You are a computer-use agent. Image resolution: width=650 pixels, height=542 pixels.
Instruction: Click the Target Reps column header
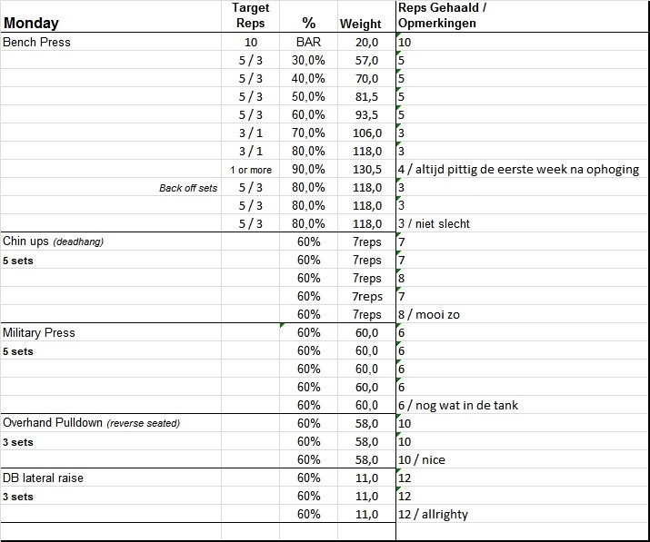250,15
